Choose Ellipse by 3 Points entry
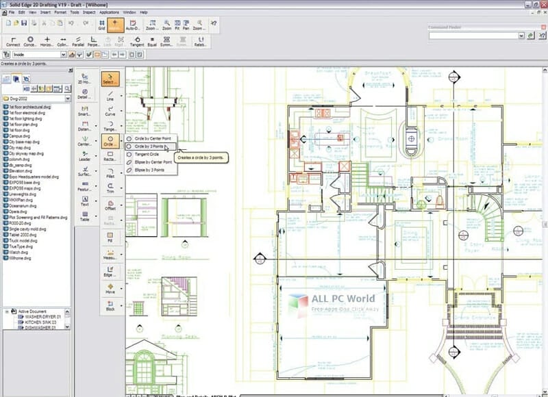This screenshot has height=397, width=548. click(151, 170)
